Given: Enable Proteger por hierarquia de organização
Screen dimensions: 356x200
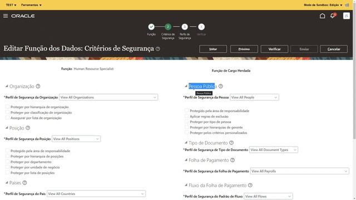Looking at the screenshot, I should coord(7,107).
